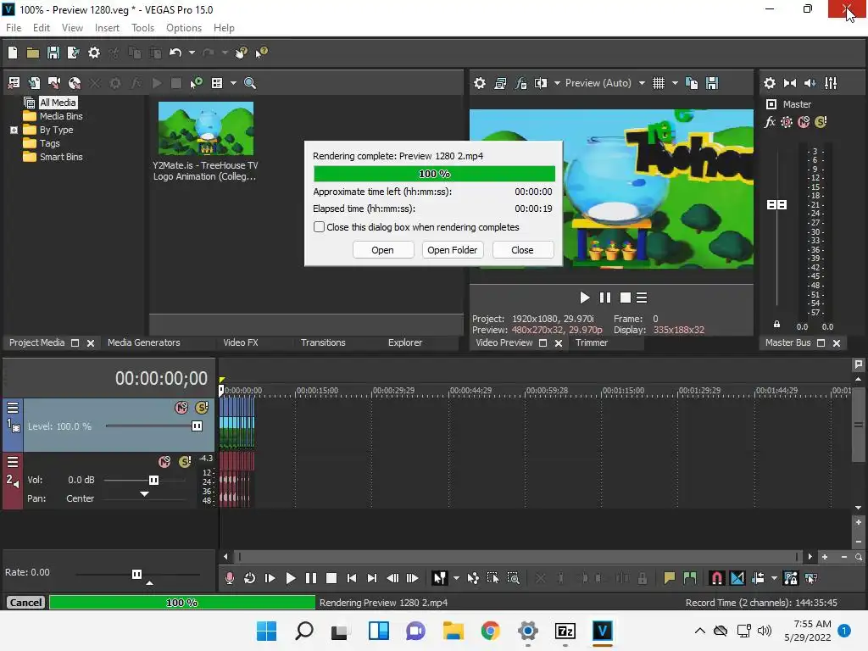Mute video track 1
Image resolution: width=868 pixels, height=651 pixels.
181,408
